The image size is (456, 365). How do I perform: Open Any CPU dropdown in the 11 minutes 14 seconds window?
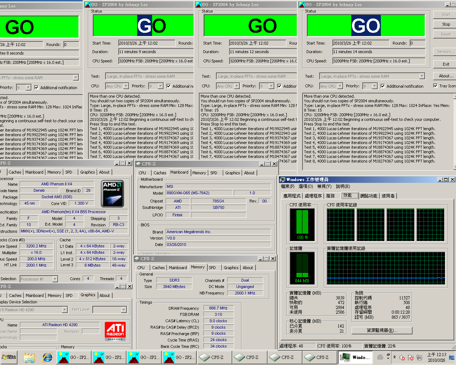pos(340,86)
